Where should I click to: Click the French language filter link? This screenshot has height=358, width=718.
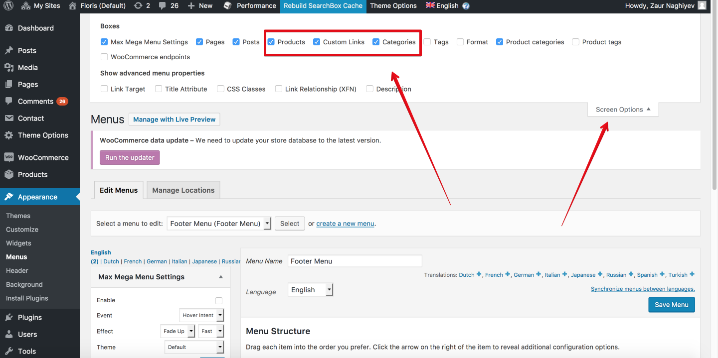(x=133, y=261)
